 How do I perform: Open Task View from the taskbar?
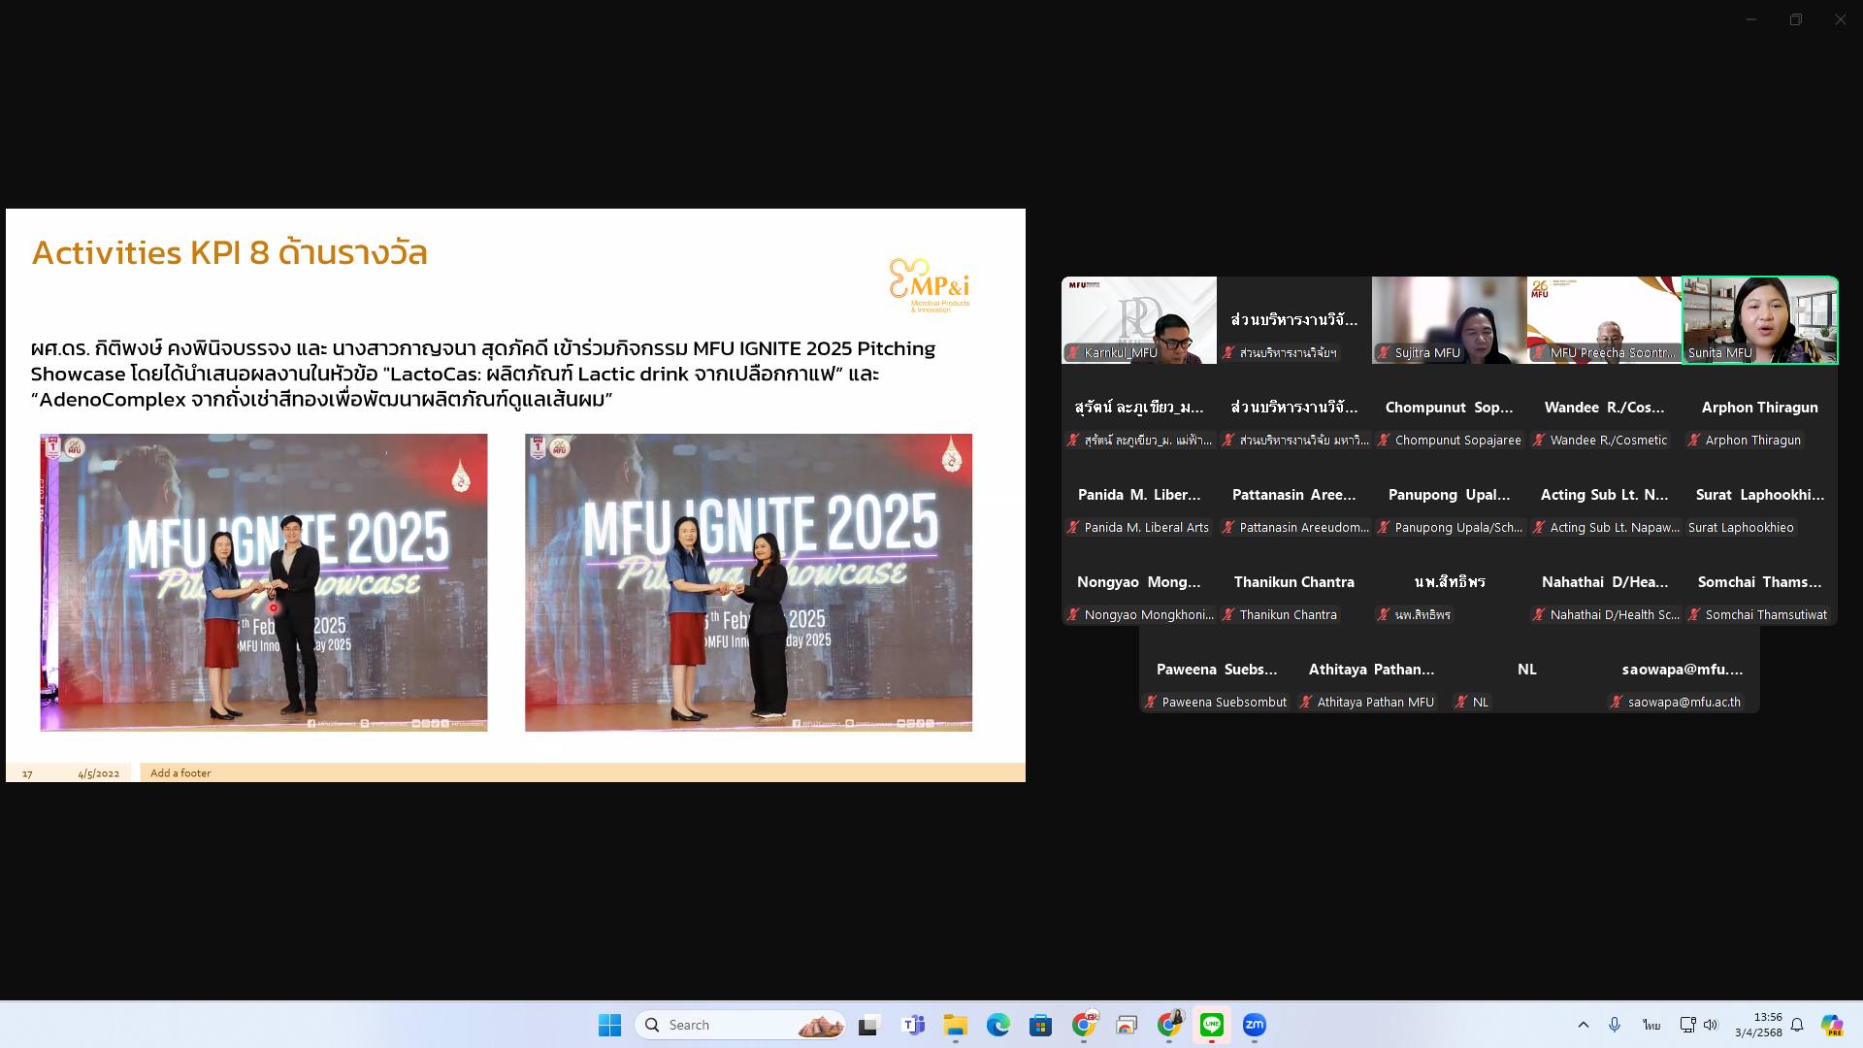(x=868, y=1025)
